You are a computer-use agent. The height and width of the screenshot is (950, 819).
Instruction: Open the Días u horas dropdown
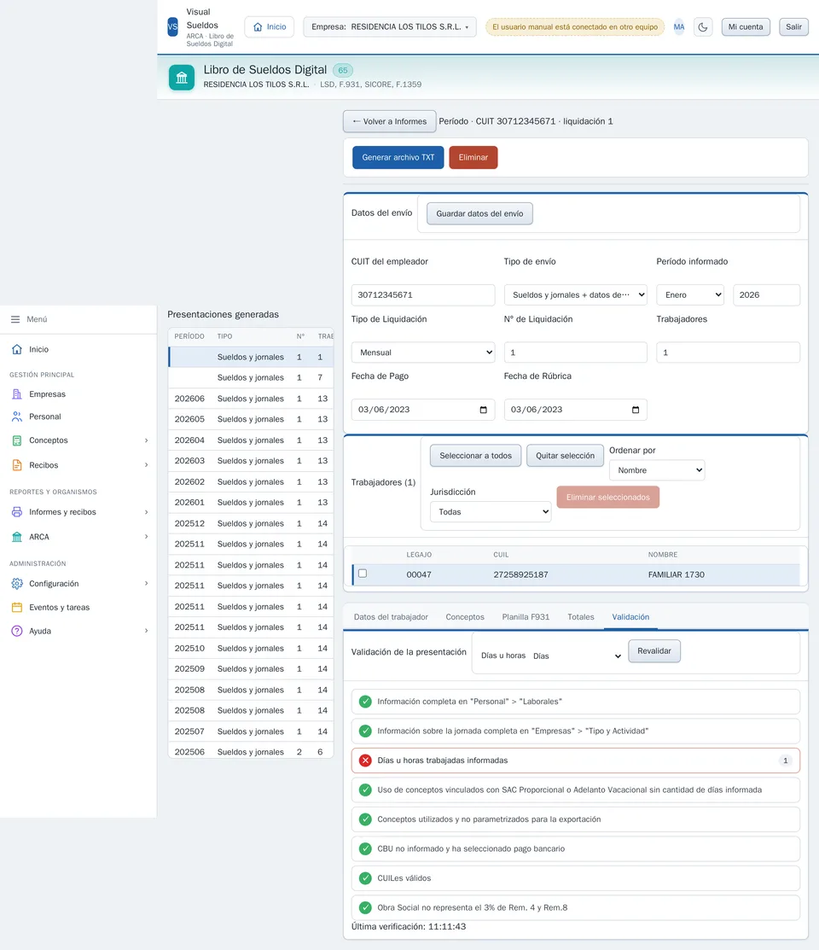577,656
